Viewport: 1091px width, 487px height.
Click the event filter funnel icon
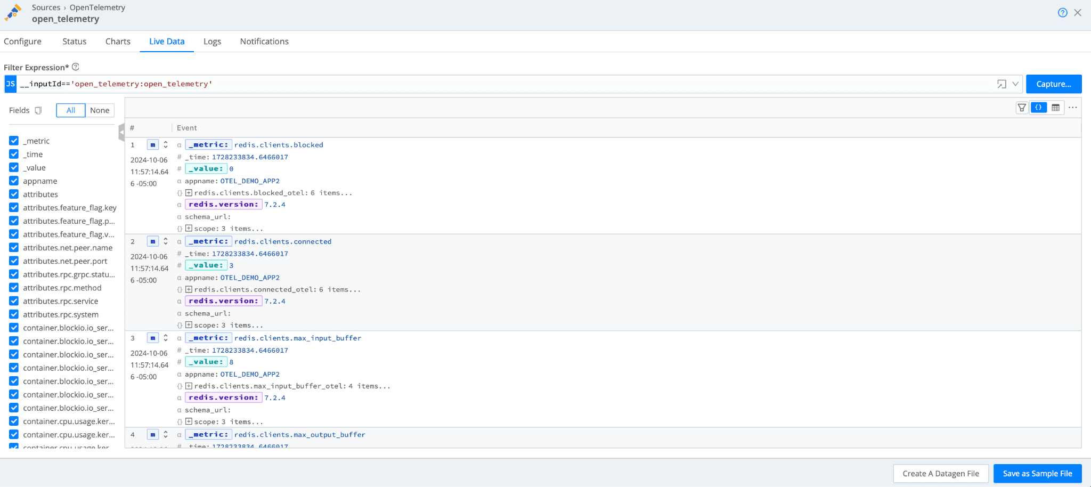1022,108
